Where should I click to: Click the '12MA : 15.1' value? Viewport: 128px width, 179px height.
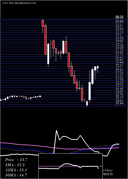click(16, 170)
